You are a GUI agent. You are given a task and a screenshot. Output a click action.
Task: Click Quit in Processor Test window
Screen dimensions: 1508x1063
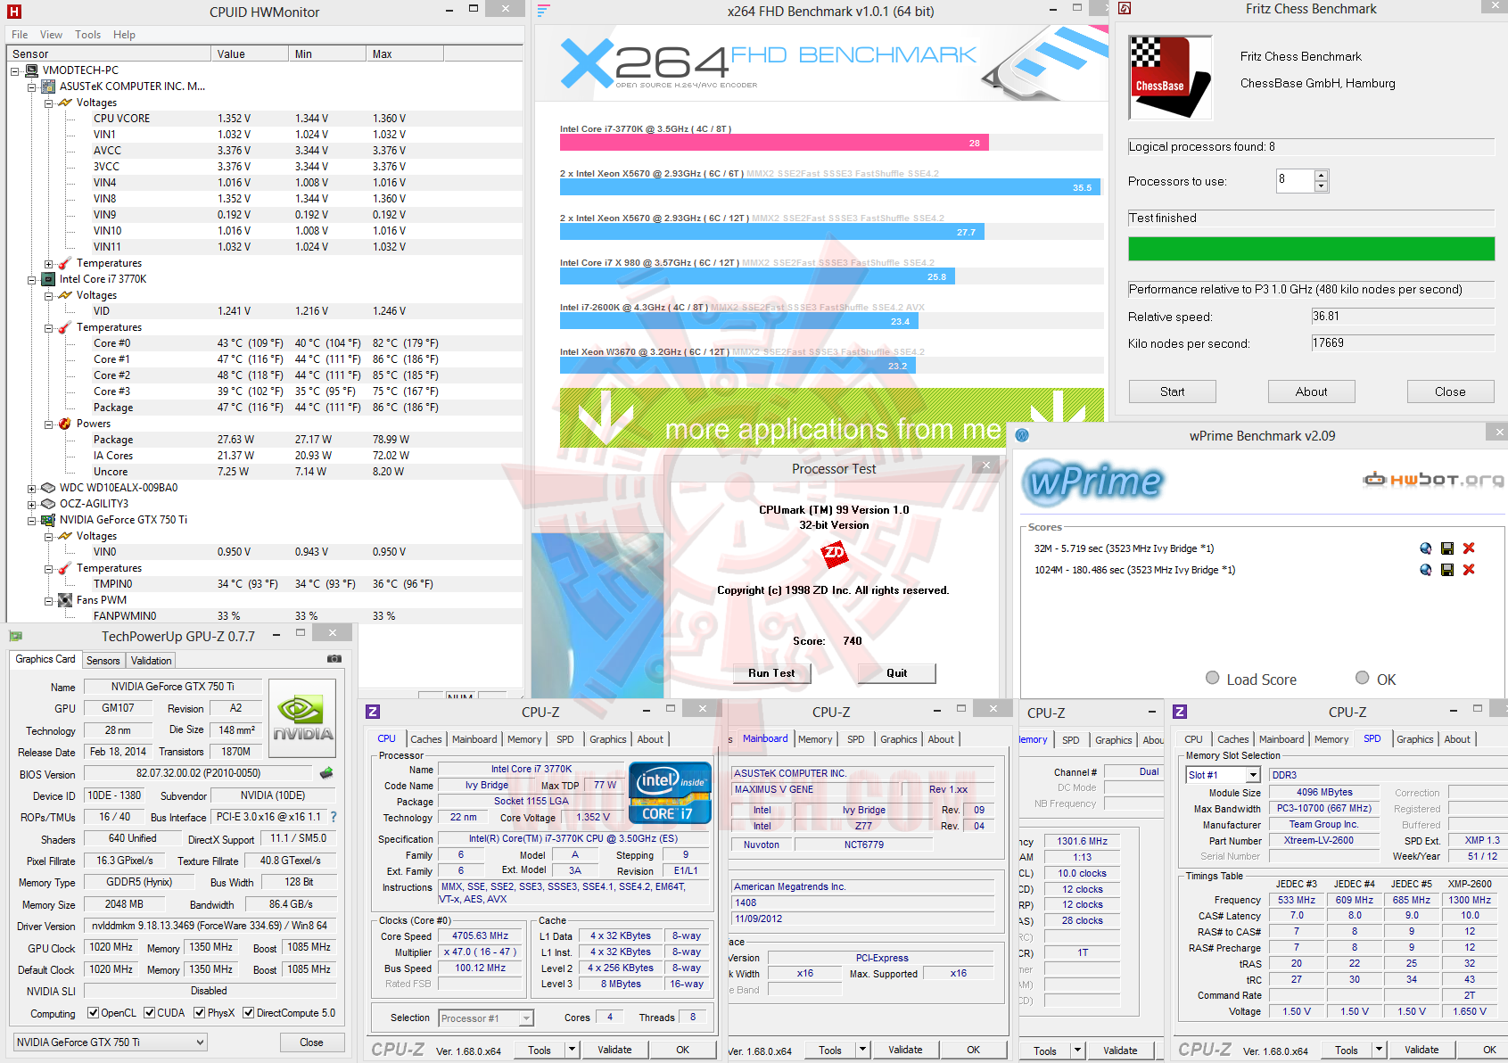pyautogui.click(x=896, y=673)
